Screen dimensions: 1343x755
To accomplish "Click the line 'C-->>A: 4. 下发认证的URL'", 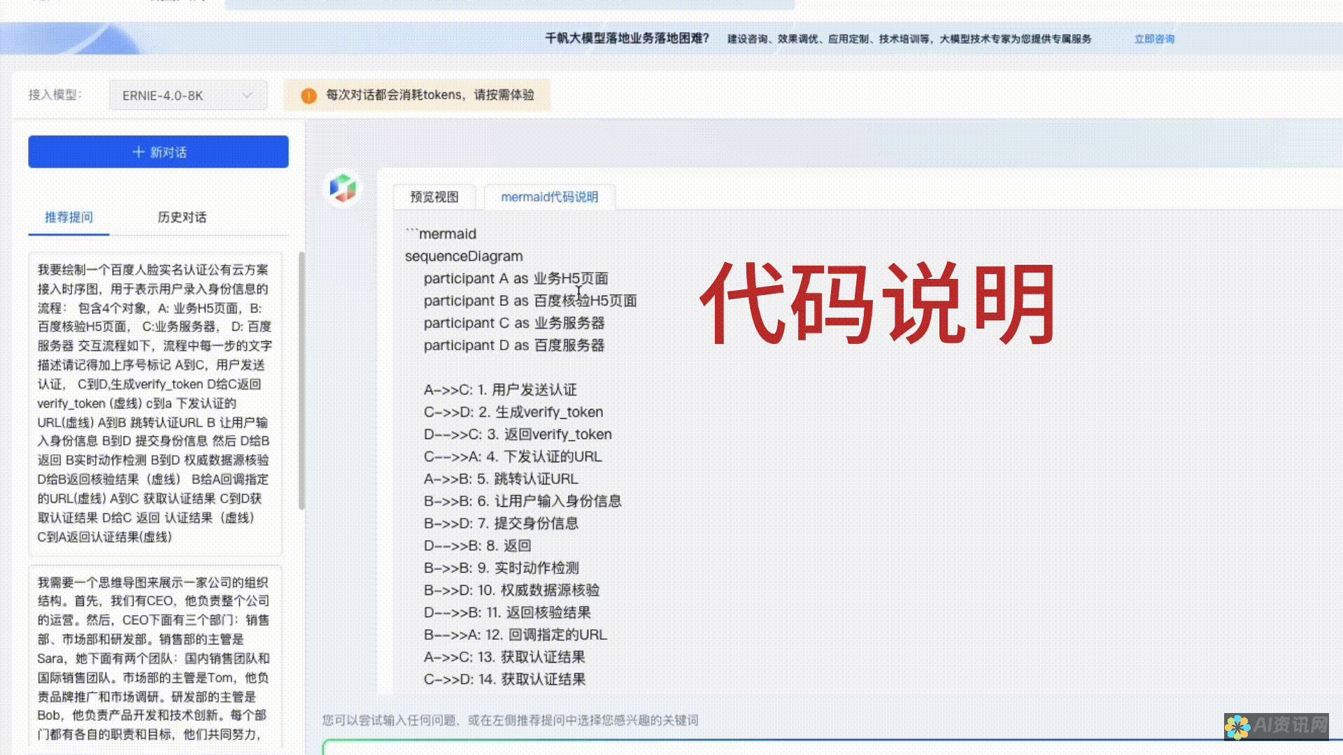I will coord(513,456).
